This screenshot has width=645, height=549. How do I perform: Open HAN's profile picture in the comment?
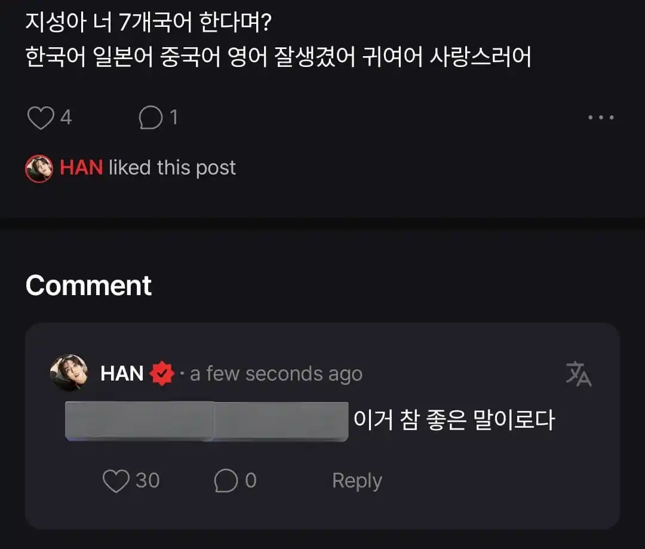click(x=70, y=373)
